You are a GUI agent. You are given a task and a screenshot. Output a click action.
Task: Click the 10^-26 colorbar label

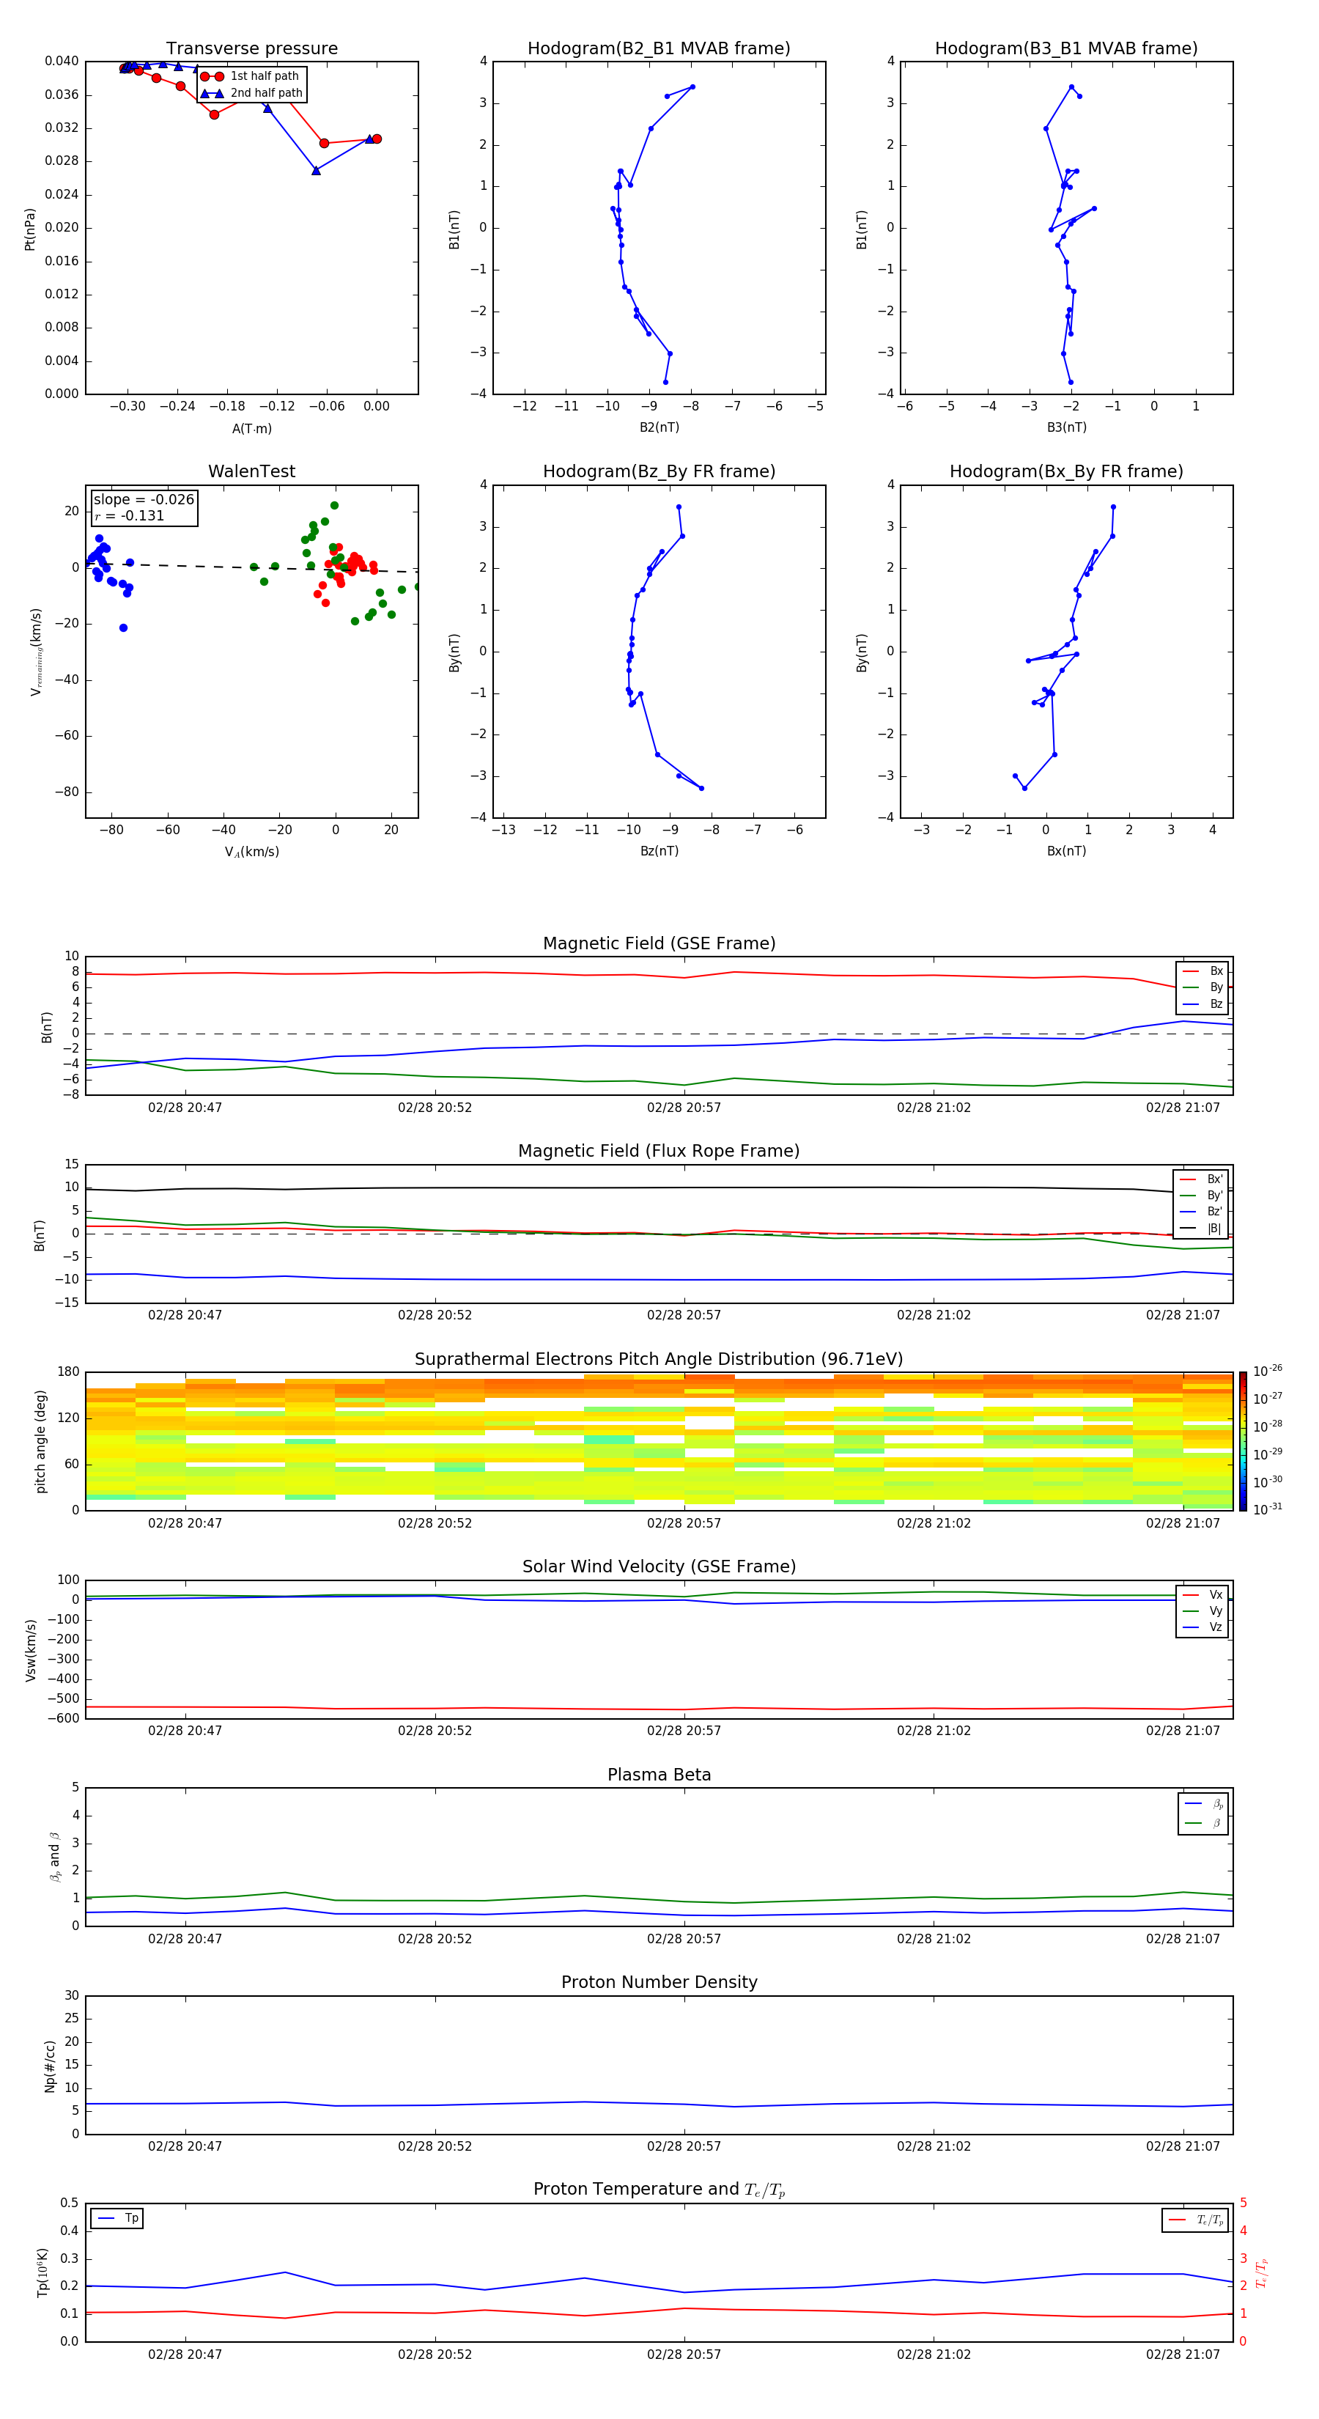(1268, 1371)
